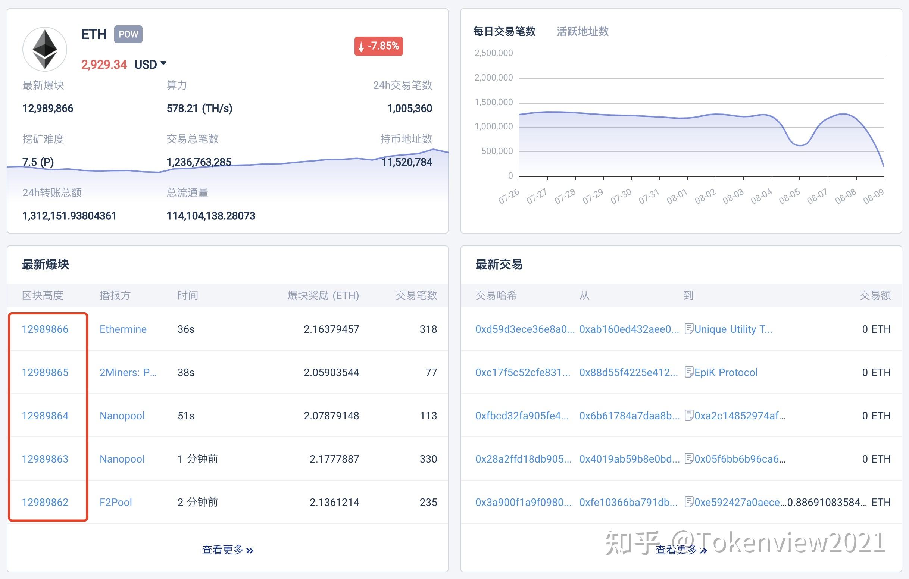Image resolution: width=909 pixels, height=579 pixels.
Task: Open Nanopool link in block 12989863 row
Action: point(122,459)
